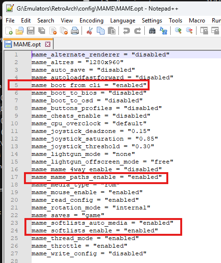Image resolution: width=221 pixels, height=263 pixels.
Task: Click the mame_write_config line
Action: click(x=89, y=253)
